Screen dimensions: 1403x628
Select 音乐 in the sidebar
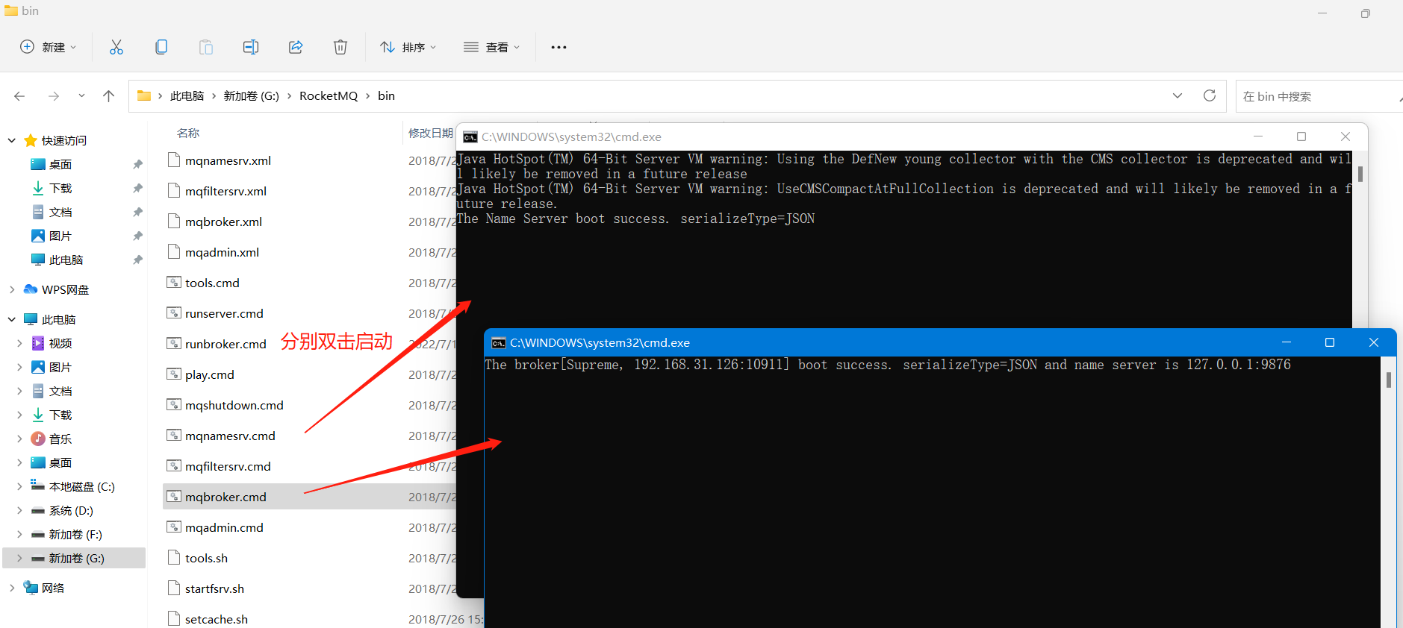click(x=60, y=439)
